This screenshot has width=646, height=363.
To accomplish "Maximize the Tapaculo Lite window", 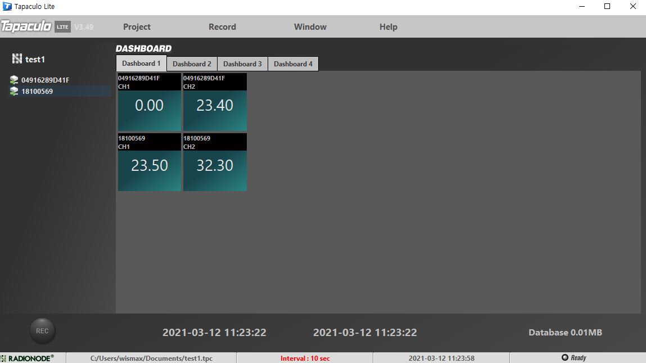I will point(607,6).
